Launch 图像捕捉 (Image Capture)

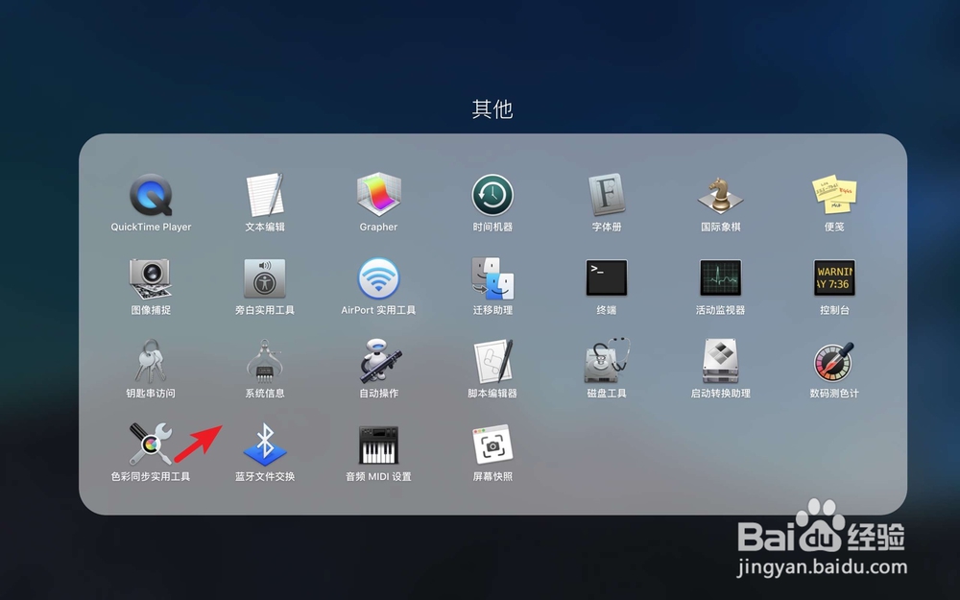pyautogui.click(x=149, y=278)
